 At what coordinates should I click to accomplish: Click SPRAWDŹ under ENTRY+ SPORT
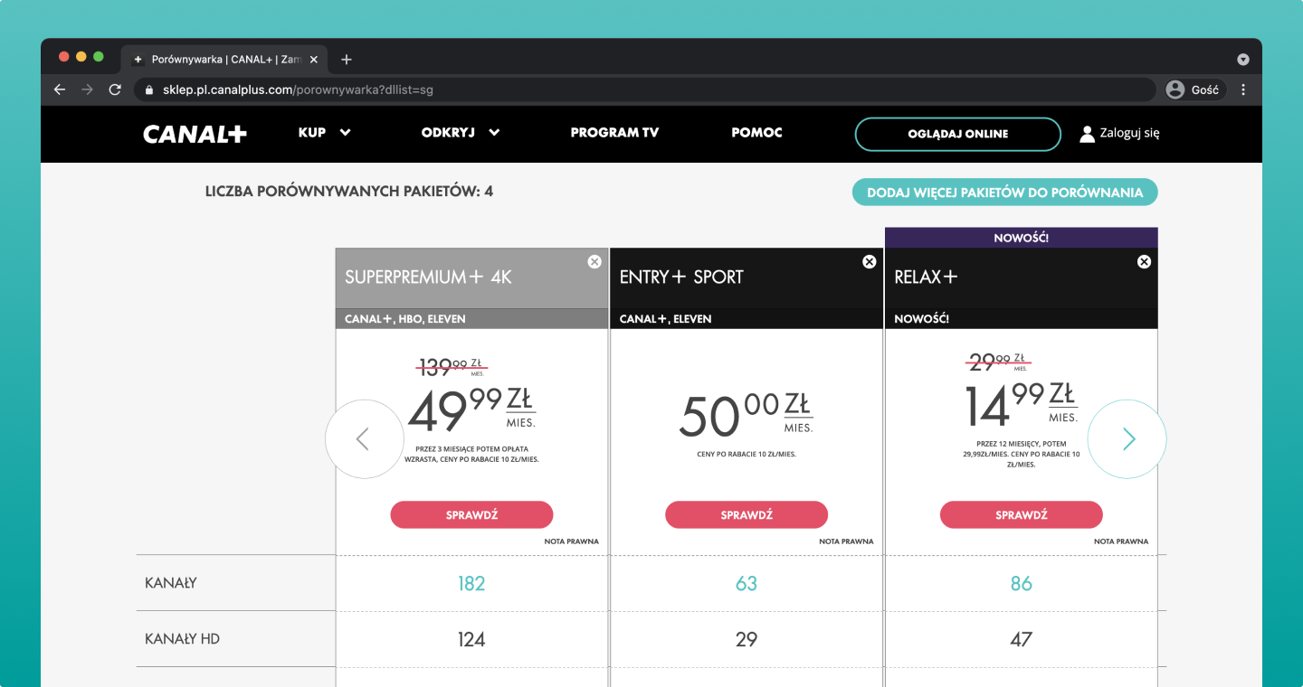[747, 515]
